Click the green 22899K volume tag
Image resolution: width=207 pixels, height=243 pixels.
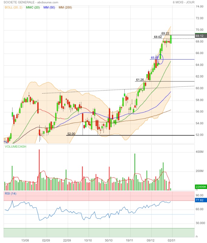tap(200, 187)
